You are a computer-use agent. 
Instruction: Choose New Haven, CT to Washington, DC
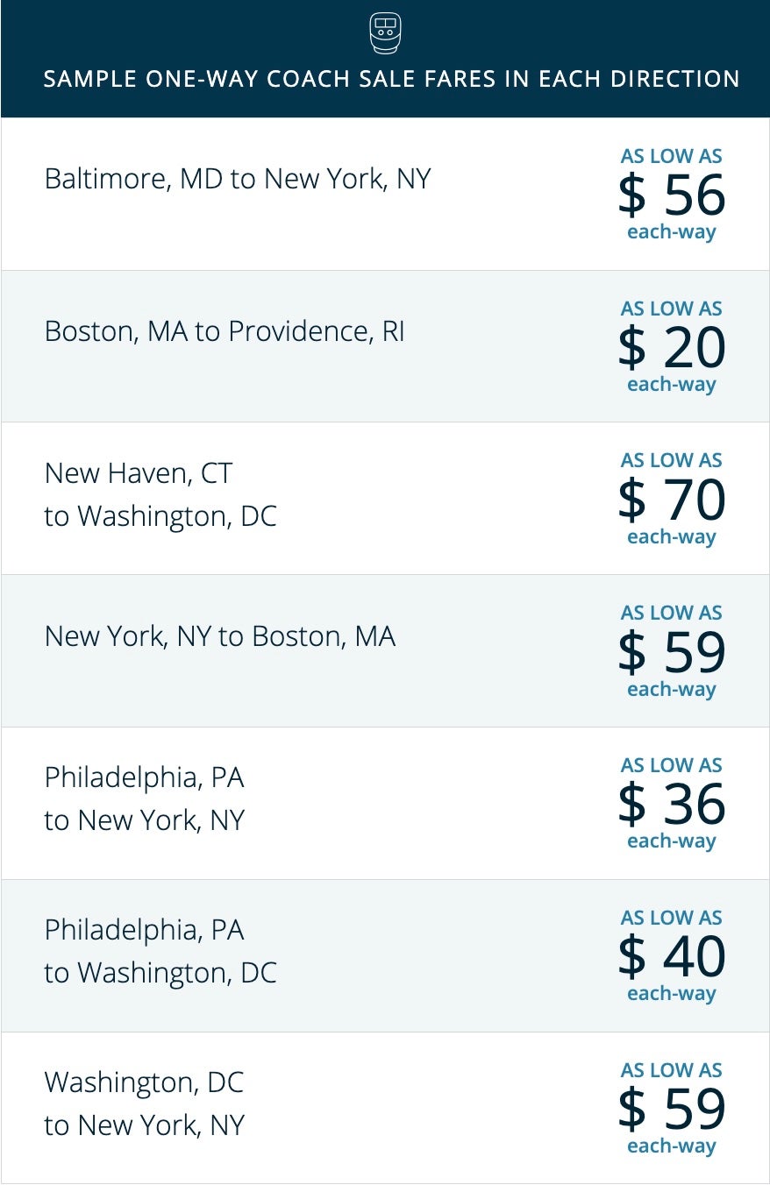pos(160,494)
